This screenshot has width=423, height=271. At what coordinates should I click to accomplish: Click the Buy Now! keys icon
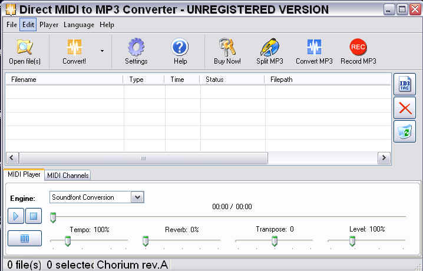tap(227, 52)
